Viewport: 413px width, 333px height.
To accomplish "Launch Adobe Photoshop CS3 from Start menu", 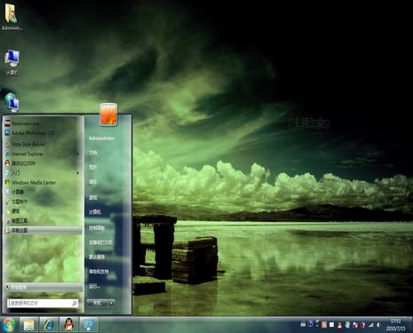I will tap(43, 133).
